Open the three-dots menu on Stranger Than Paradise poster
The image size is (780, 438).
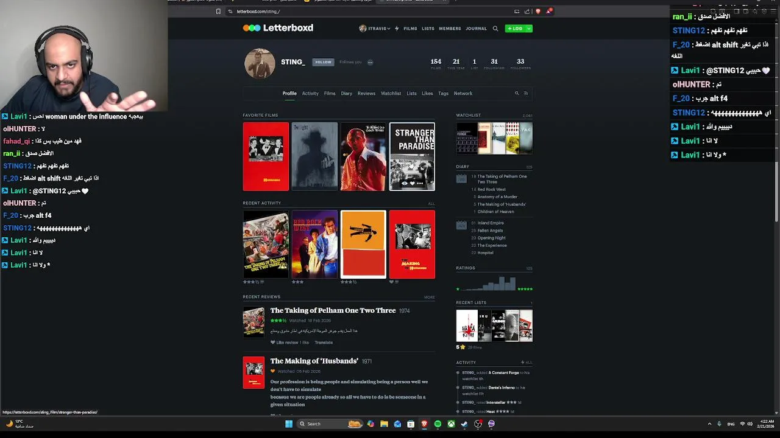420,183
